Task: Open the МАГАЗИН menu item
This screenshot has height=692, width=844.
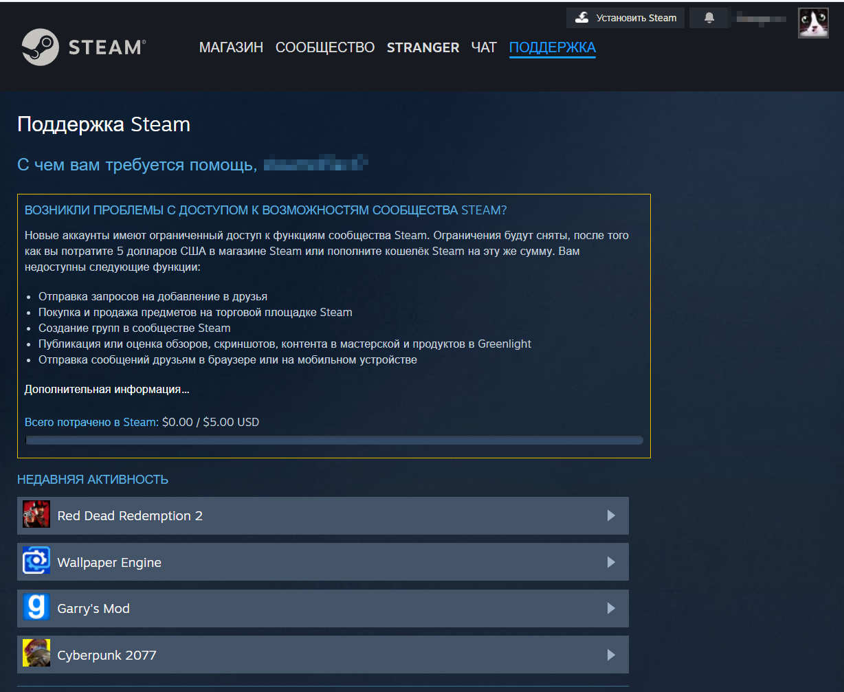Action: click(x=231, y=47)
